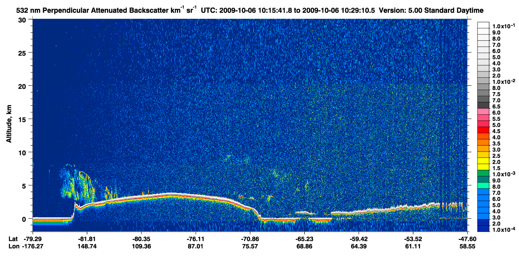The width and height of the screenshot is (519, 266).
Task: Select longitude value "87.01"
Action: [x=195, y=246]
